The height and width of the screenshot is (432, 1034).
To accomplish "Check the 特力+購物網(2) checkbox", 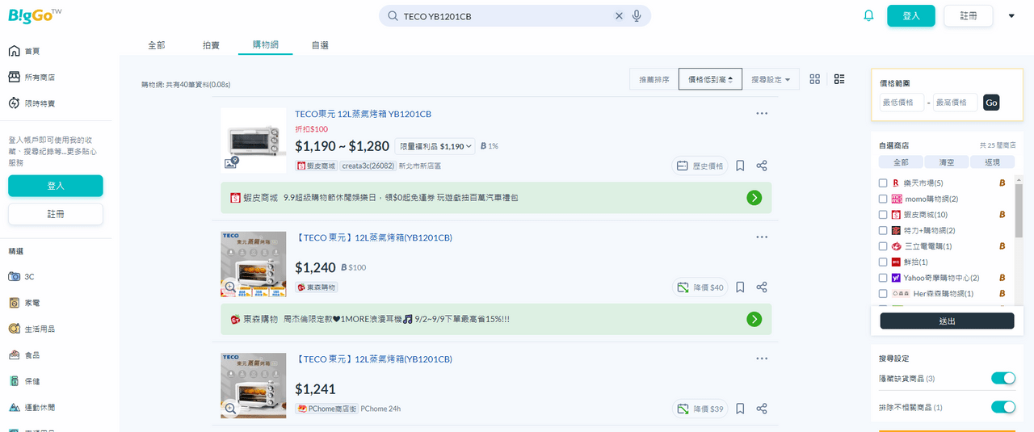I will (883, 230).
